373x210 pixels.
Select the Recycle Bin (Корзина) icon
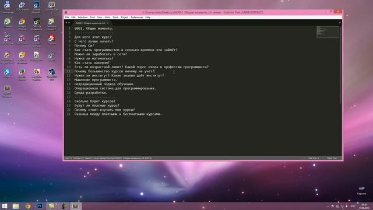[361, 191]
